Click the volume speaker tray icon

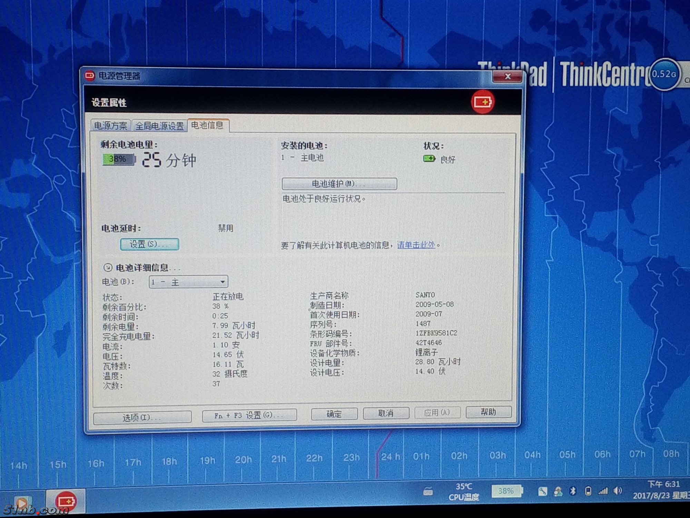click(618, 491)
